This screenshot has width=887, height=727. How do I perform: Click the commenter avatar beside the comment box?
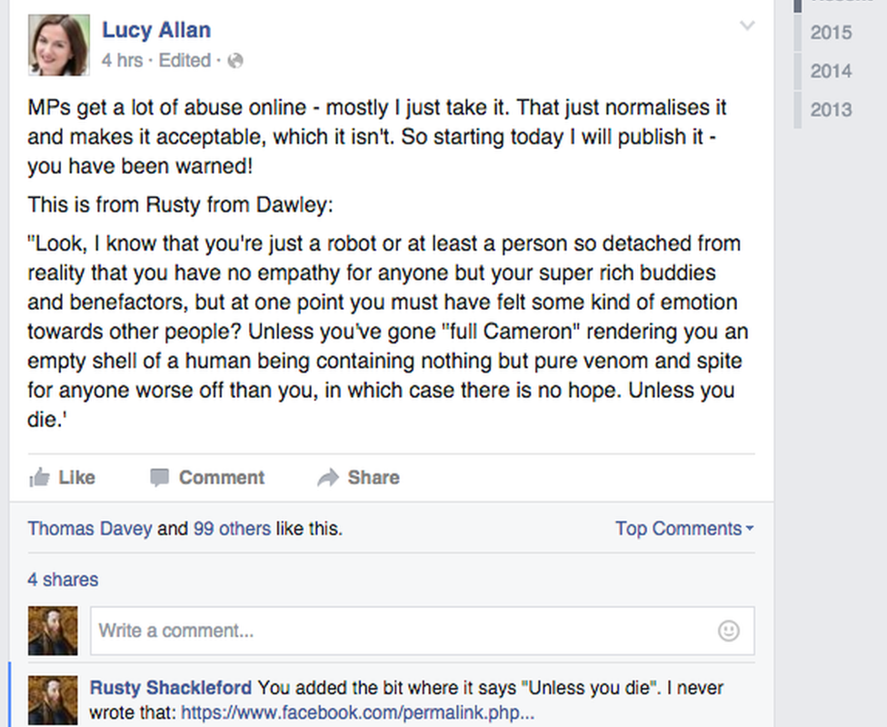52,630
